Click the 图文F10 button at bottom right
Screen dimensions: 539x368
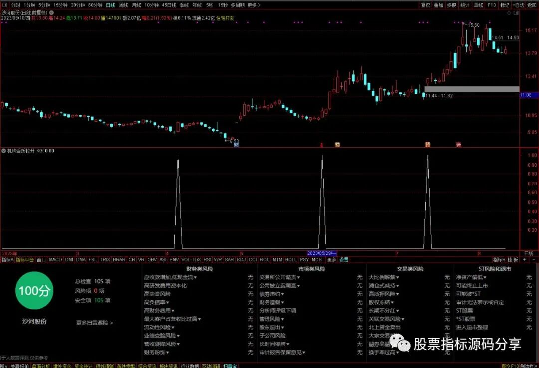pos(510,366)
